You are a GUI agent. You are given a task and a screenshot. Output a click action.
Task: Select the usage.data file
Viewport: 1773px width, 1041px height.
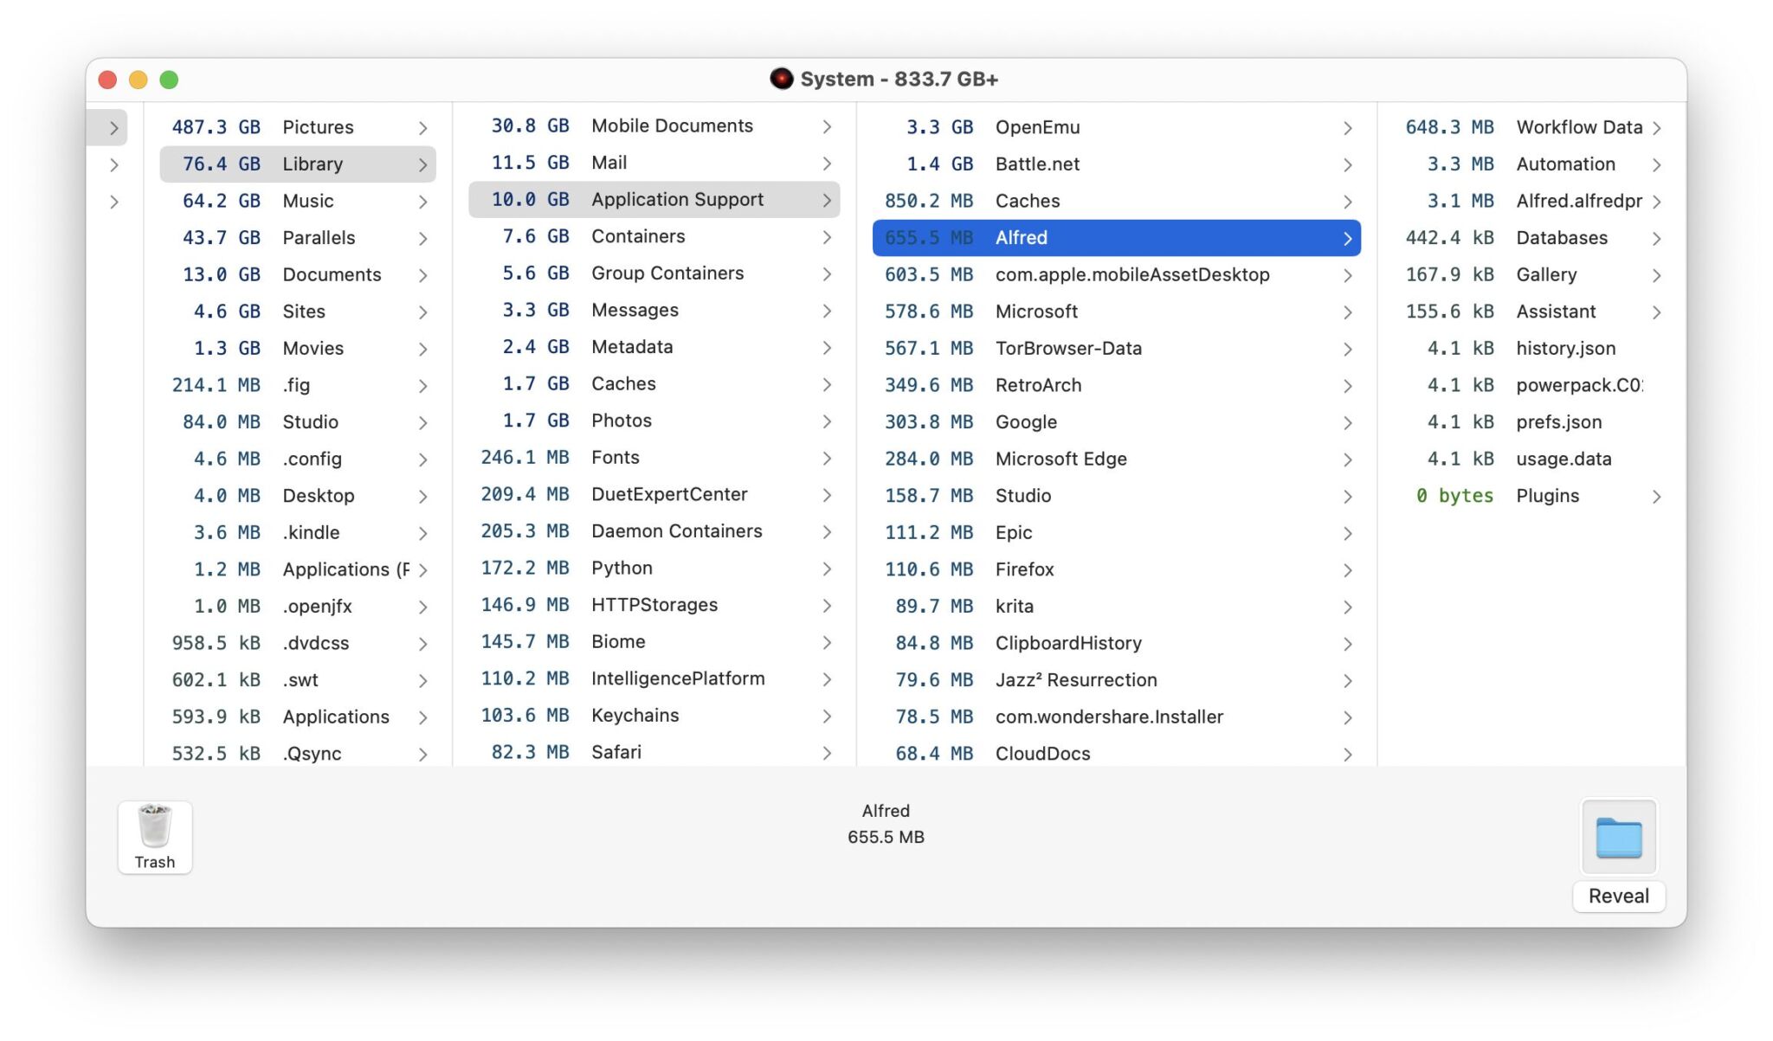1532,459
